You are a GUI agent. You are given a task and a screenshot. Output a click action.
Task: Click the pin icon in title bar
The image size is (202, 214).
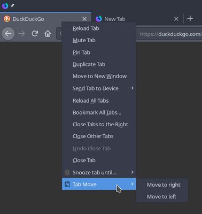(x=12, y=6)
